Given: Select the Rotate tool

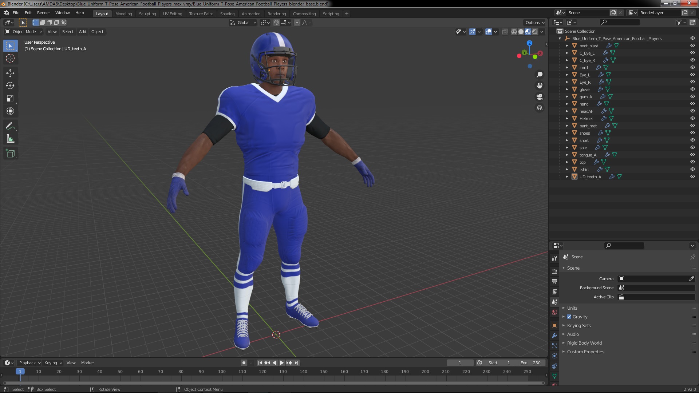Looking at the screenshot, I should (10, 86).
